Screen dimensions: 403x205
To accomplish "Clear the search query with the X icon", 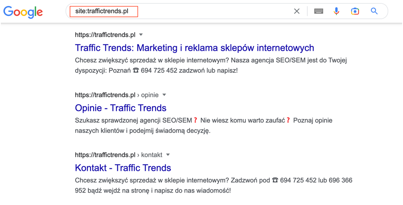I will coord(297,12).
